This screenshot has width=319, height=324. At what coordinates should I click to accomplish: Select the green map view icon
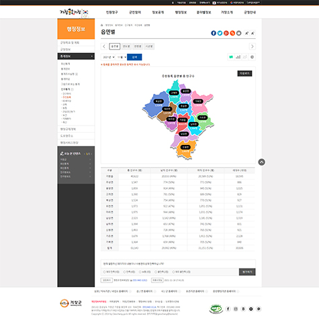[x=231, y=57]
